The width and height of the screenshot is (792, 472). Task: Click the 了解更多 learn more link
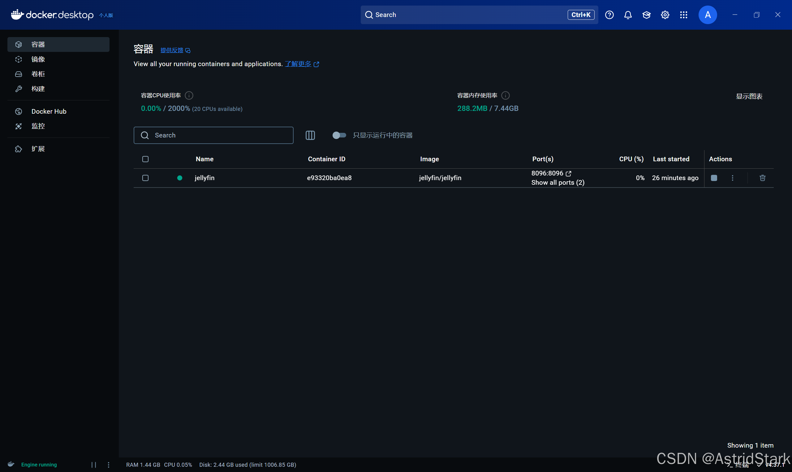(302, 64)
